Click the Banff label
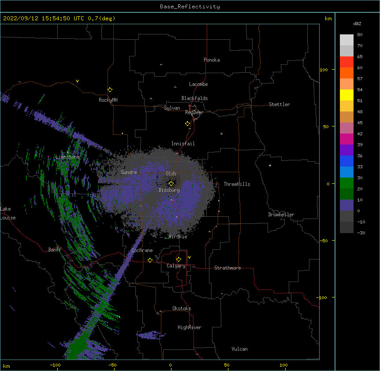The image size is (380, 371). tap(55, 250)
